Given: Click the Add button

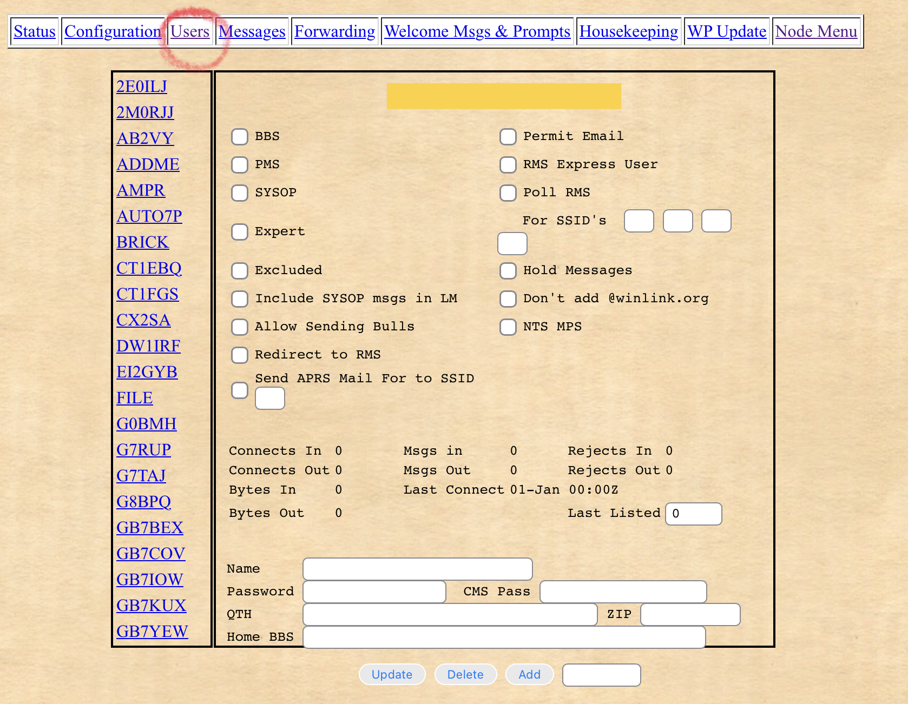Looking at the screenshot, I should (529, 674).
